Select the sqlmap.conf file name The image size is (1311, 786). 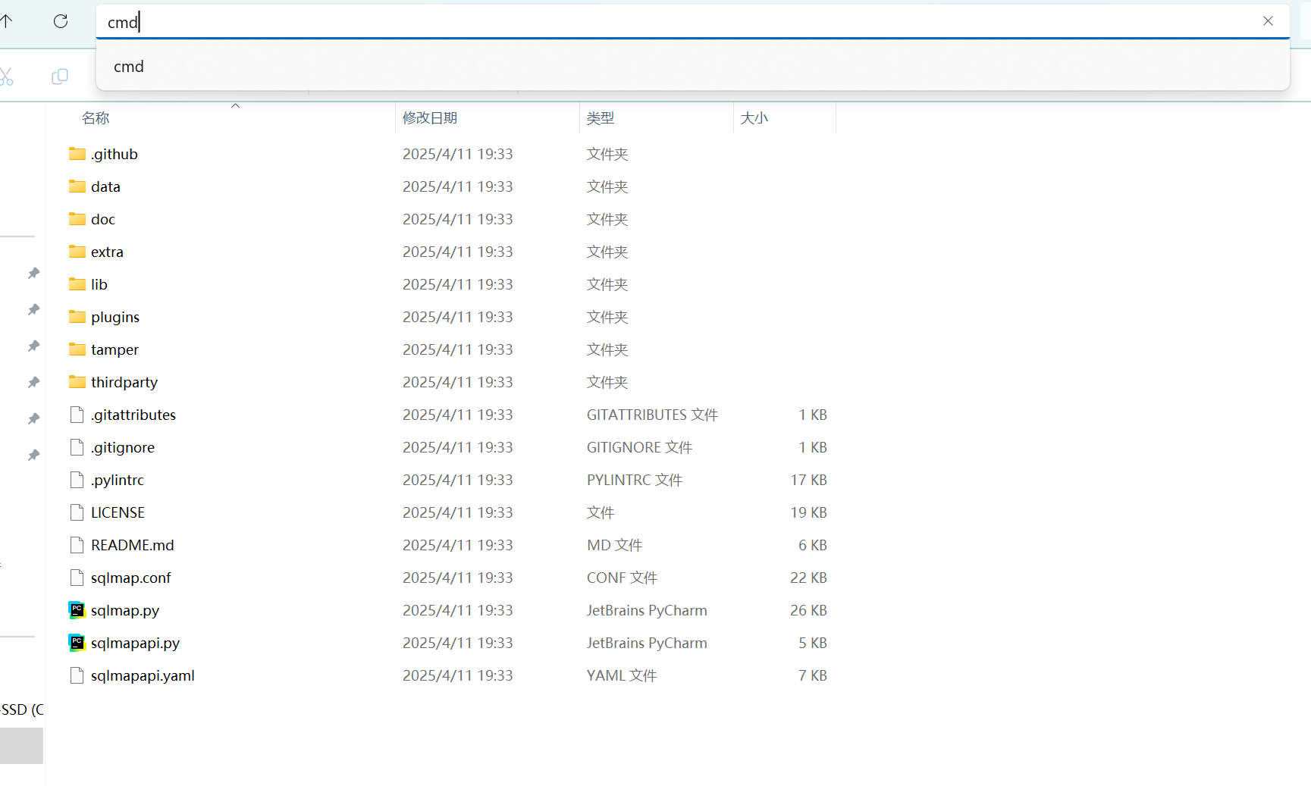click(x=131, y=578)
